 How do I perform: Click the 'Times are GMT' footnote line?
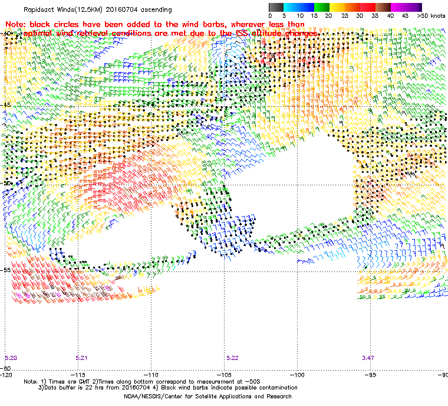tap(142, 382)
